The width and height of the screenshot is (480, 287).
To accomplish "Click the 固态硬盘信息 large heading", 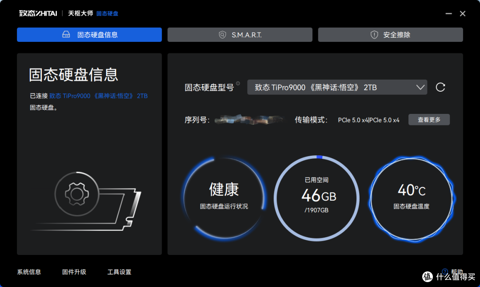I will point(73,75).
